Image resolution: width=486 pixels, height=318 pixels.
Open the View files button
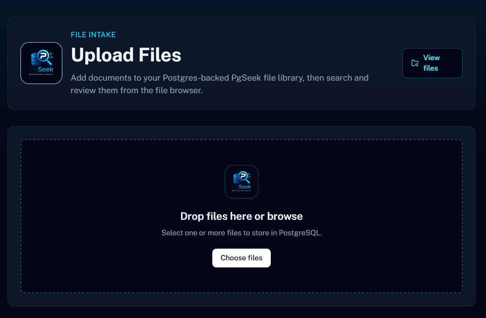[433, 63]
